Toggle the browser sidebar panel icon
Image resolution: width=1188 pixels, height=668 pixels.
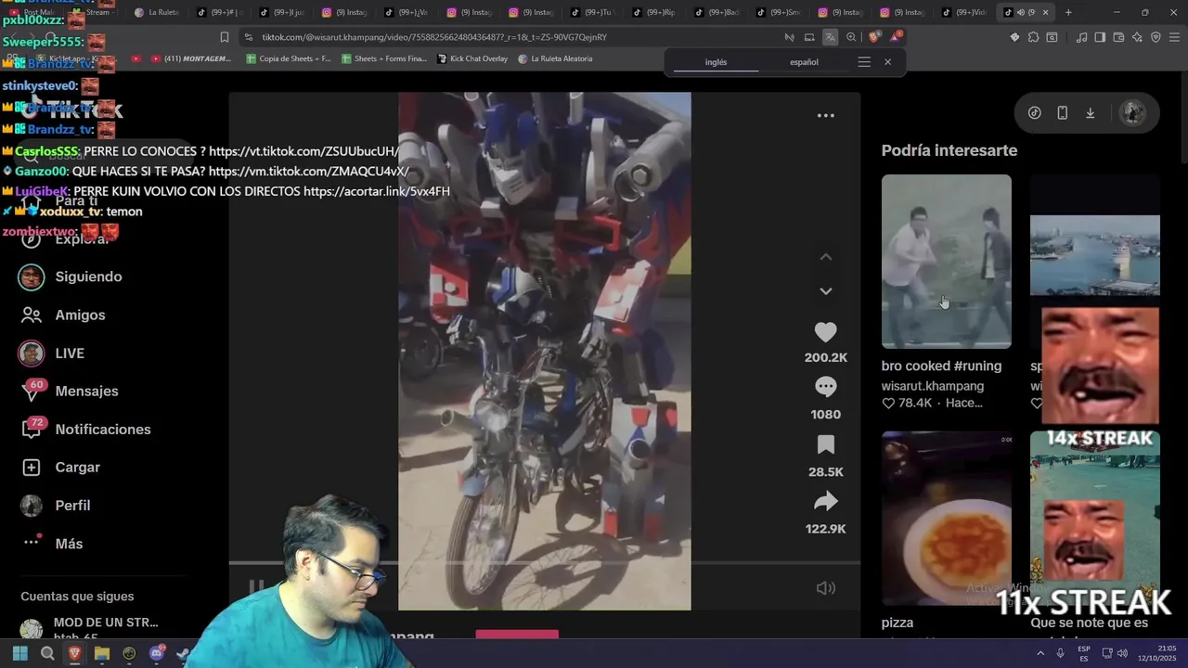click(x=1100, y=37)
